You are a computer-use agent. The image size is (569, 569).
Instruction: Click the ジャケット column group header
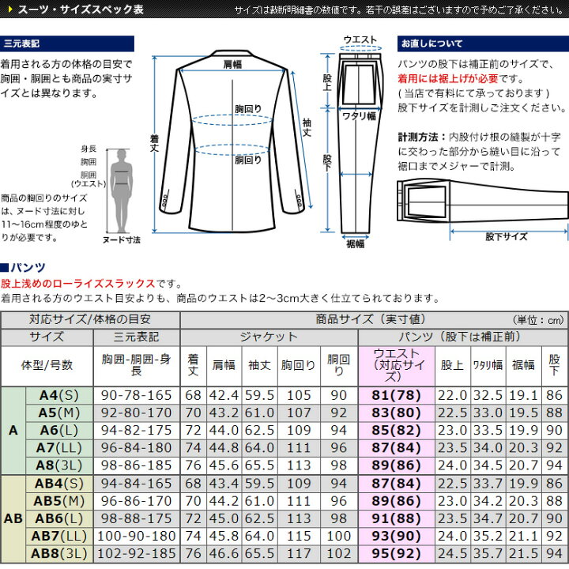[269, 337]
